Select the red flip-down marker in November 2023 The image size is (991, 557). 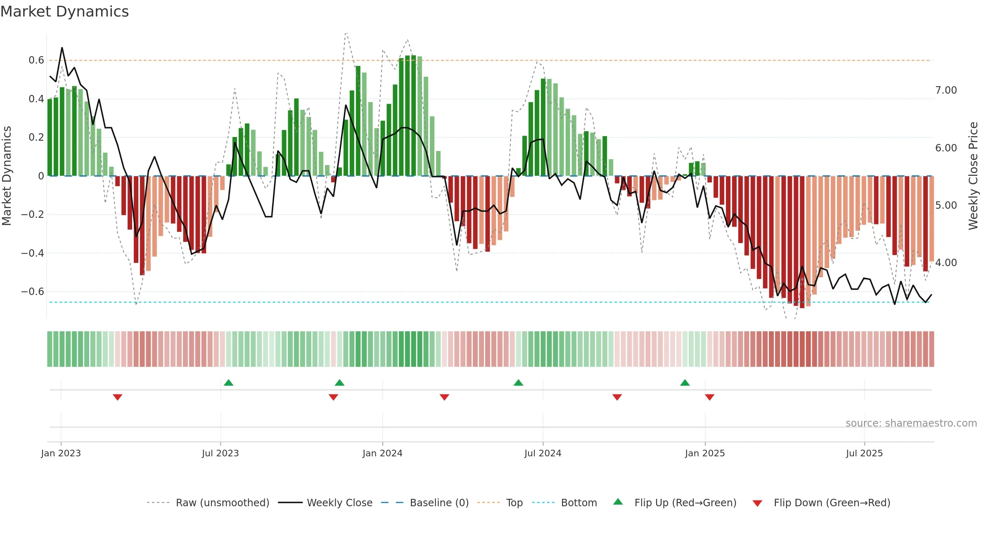(333, 397)
